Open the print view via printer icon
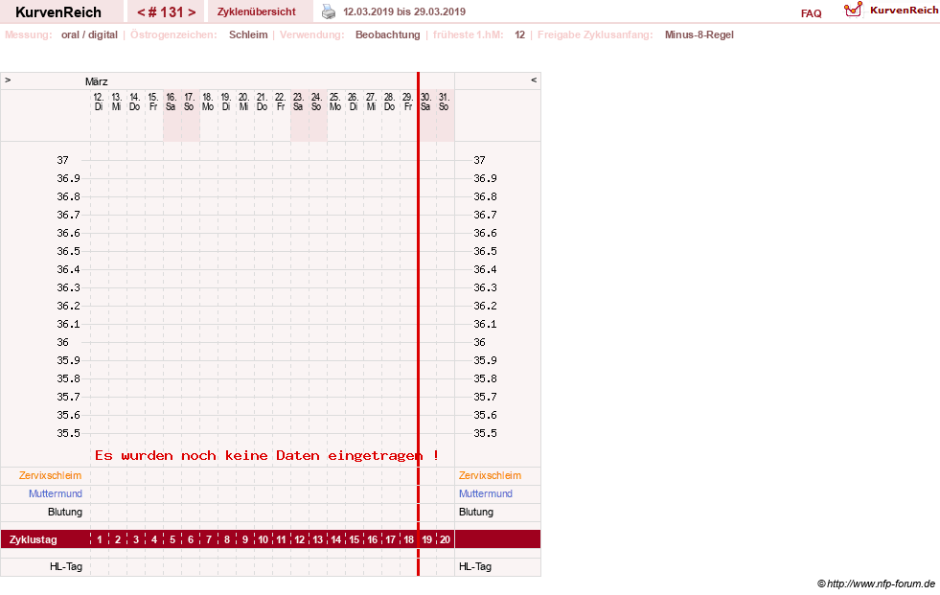The width and height of the screenshot is (940, 595). pos(329,11)
